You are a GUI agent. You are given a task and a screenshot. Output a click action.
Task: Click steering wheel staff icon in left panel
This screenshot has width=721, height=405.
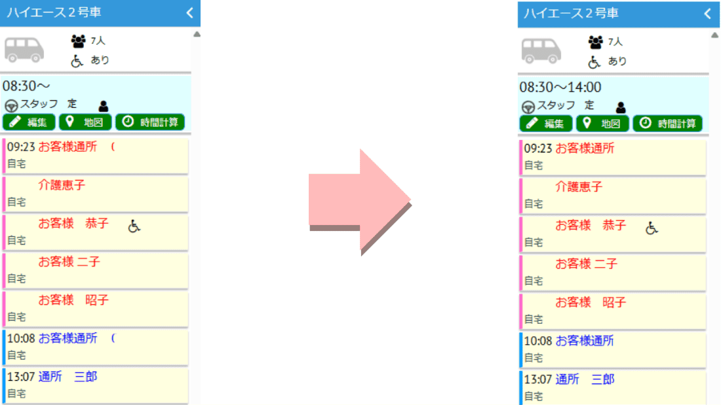tap(11, 106)
